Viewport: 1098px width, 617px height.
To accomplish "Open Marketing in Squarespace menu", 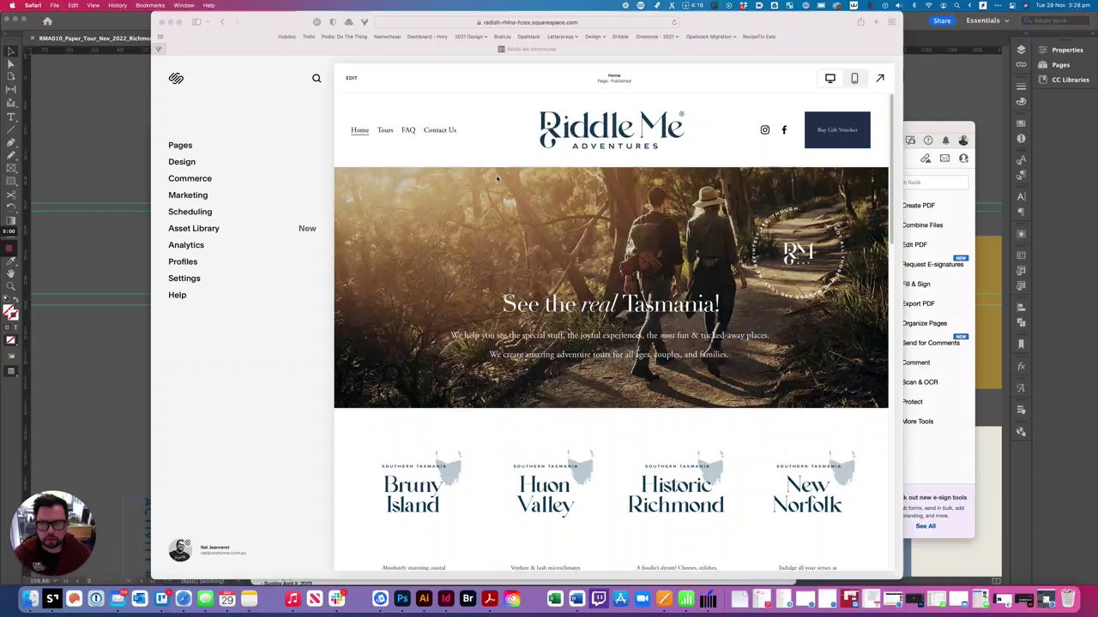I will (x=188, y=195).
